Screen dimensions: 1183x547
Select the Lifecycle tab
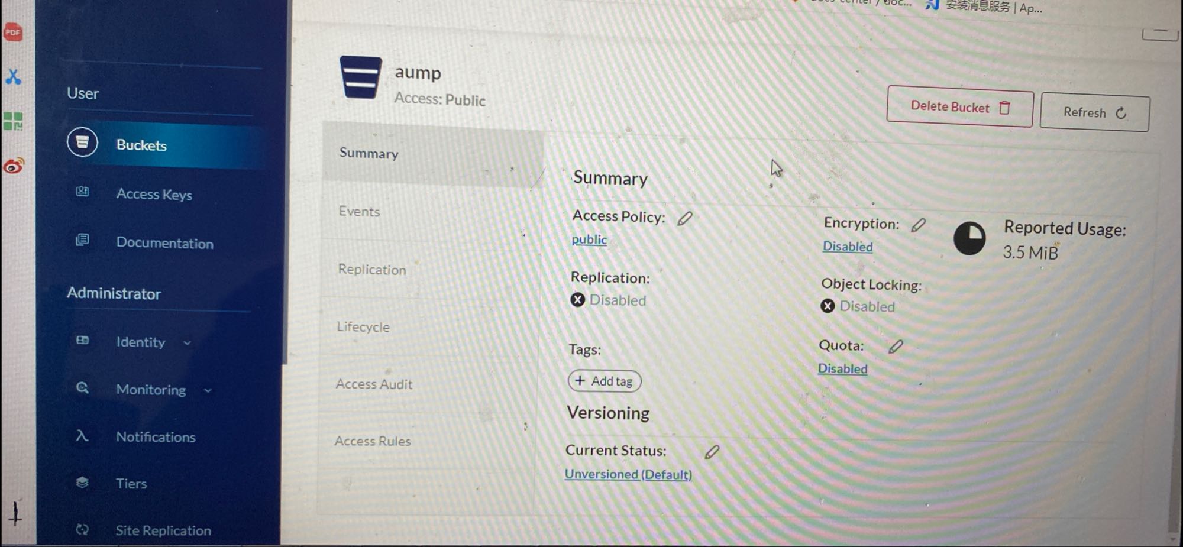click(363, 327)
